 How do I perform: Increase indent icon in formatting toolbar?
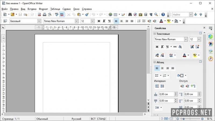point(155,21)
